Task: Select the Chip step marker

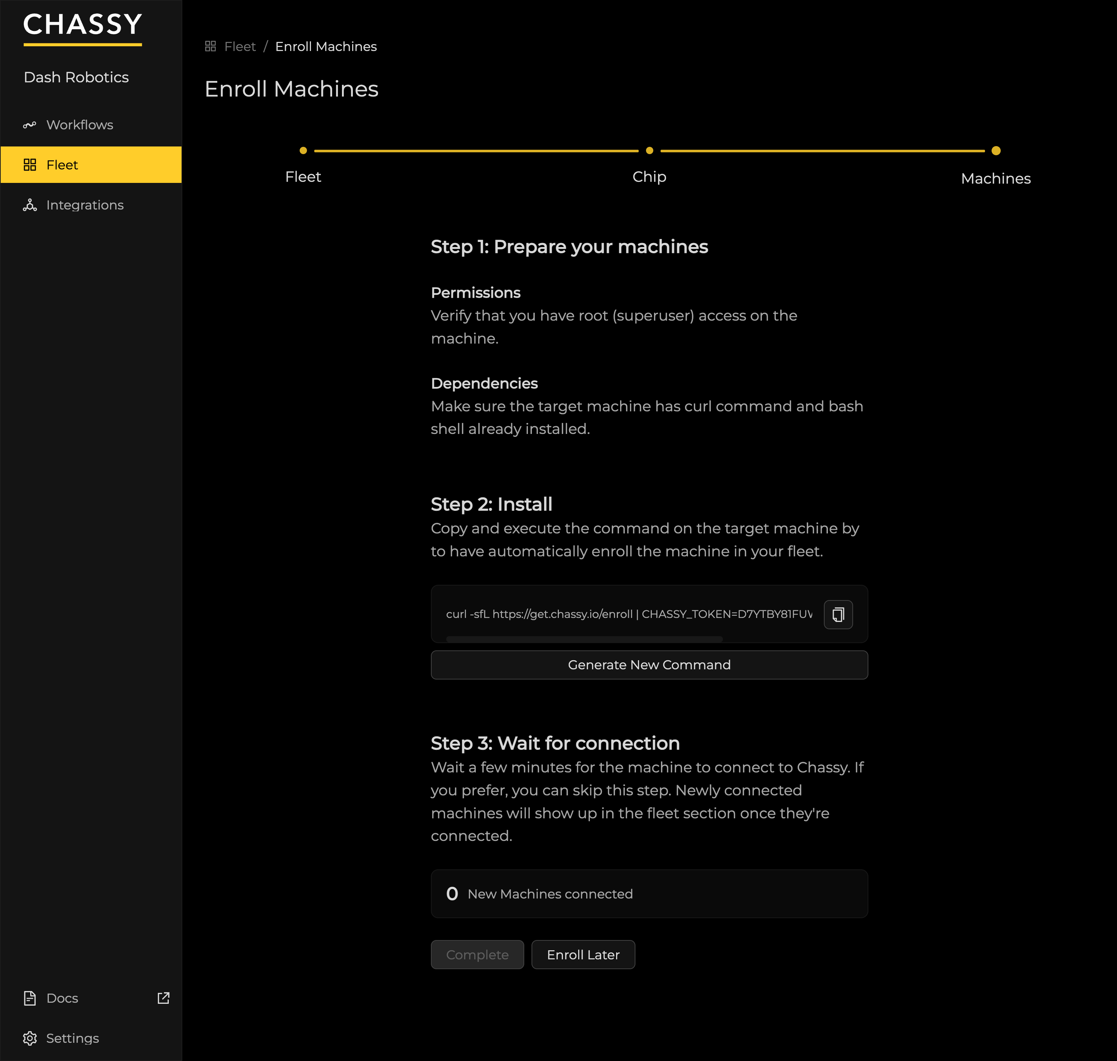Action: [x=649, y=150]
